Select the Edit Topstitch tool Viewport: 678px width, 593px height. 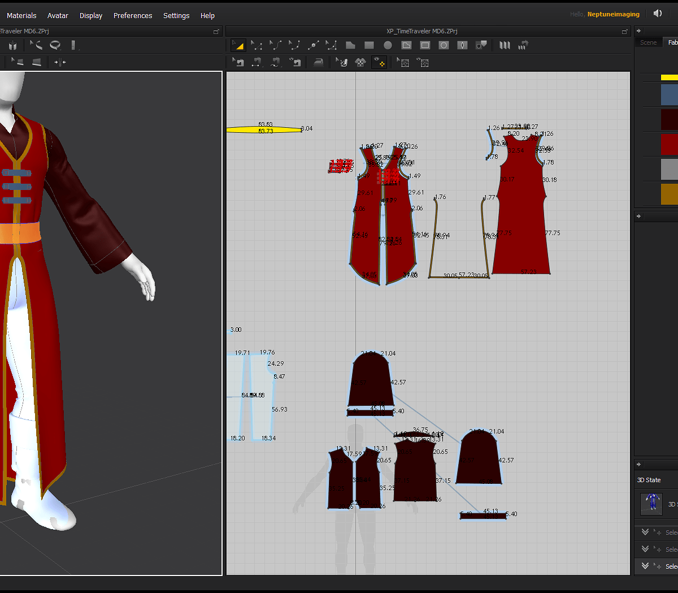tap(403, 62)
